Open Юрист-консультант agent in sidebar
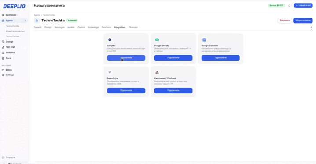This screenshot has width=316, height=164. (16, 31)
